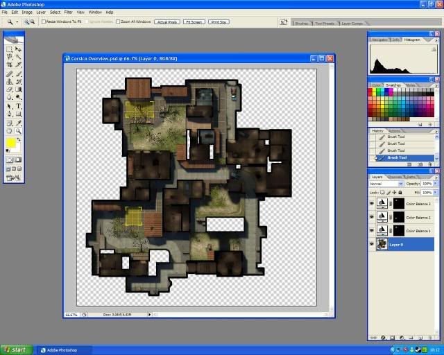Select the Zoom tool in the toolbox
This screenshot has width=444, height=355.
[18, 130]
